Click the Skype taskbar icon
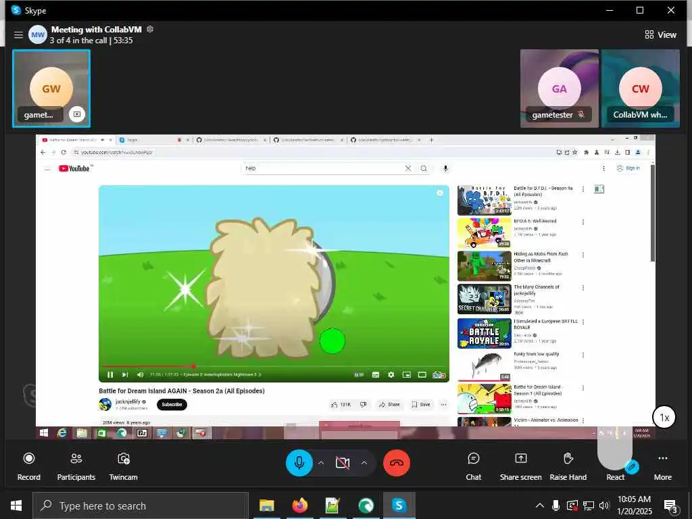The image size is (692, 519). [x=399, y=505]
